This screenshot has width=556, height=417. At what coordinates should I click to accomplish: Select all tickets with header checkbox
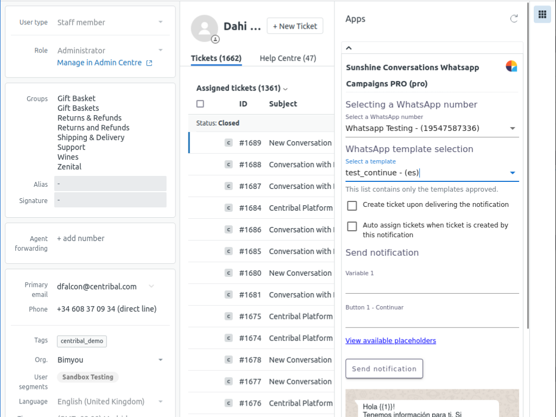click(x=200, y=104)
